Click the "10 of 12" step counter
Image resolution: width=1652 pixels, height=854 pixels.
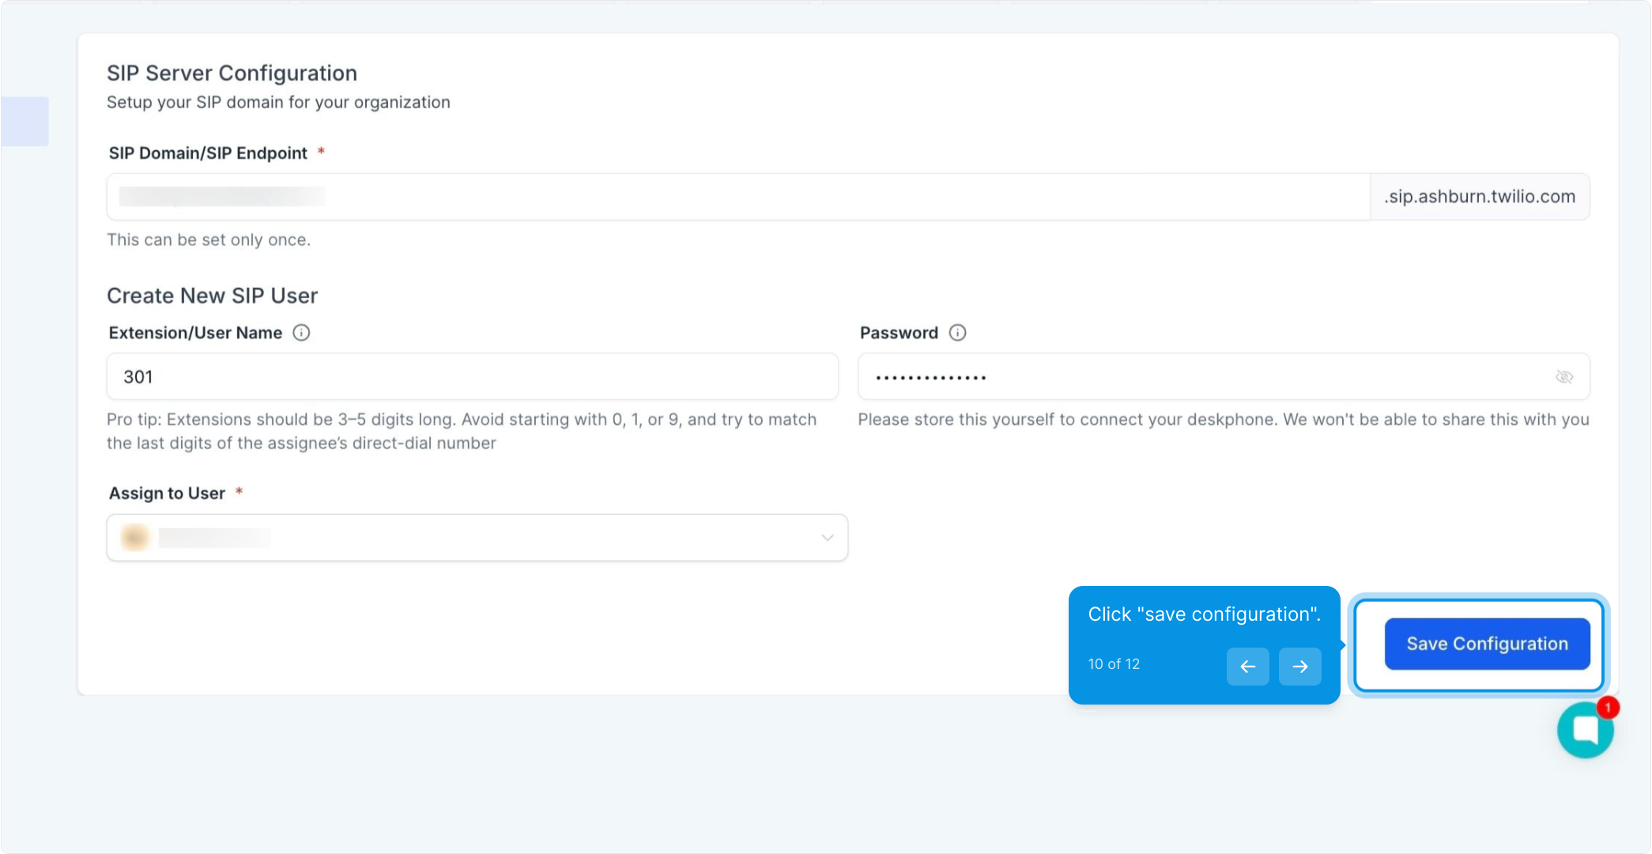coord(1114,664)
